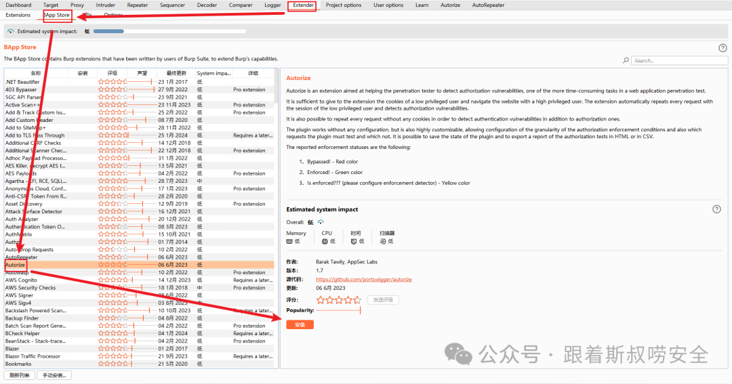Click the estimated system impact progress bar

(169, 31)
